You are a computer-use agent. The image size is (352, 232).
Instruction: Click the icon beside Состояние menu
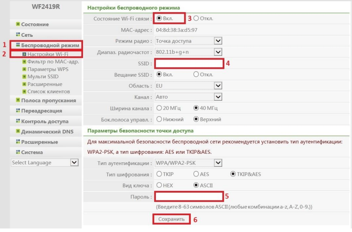18,25
